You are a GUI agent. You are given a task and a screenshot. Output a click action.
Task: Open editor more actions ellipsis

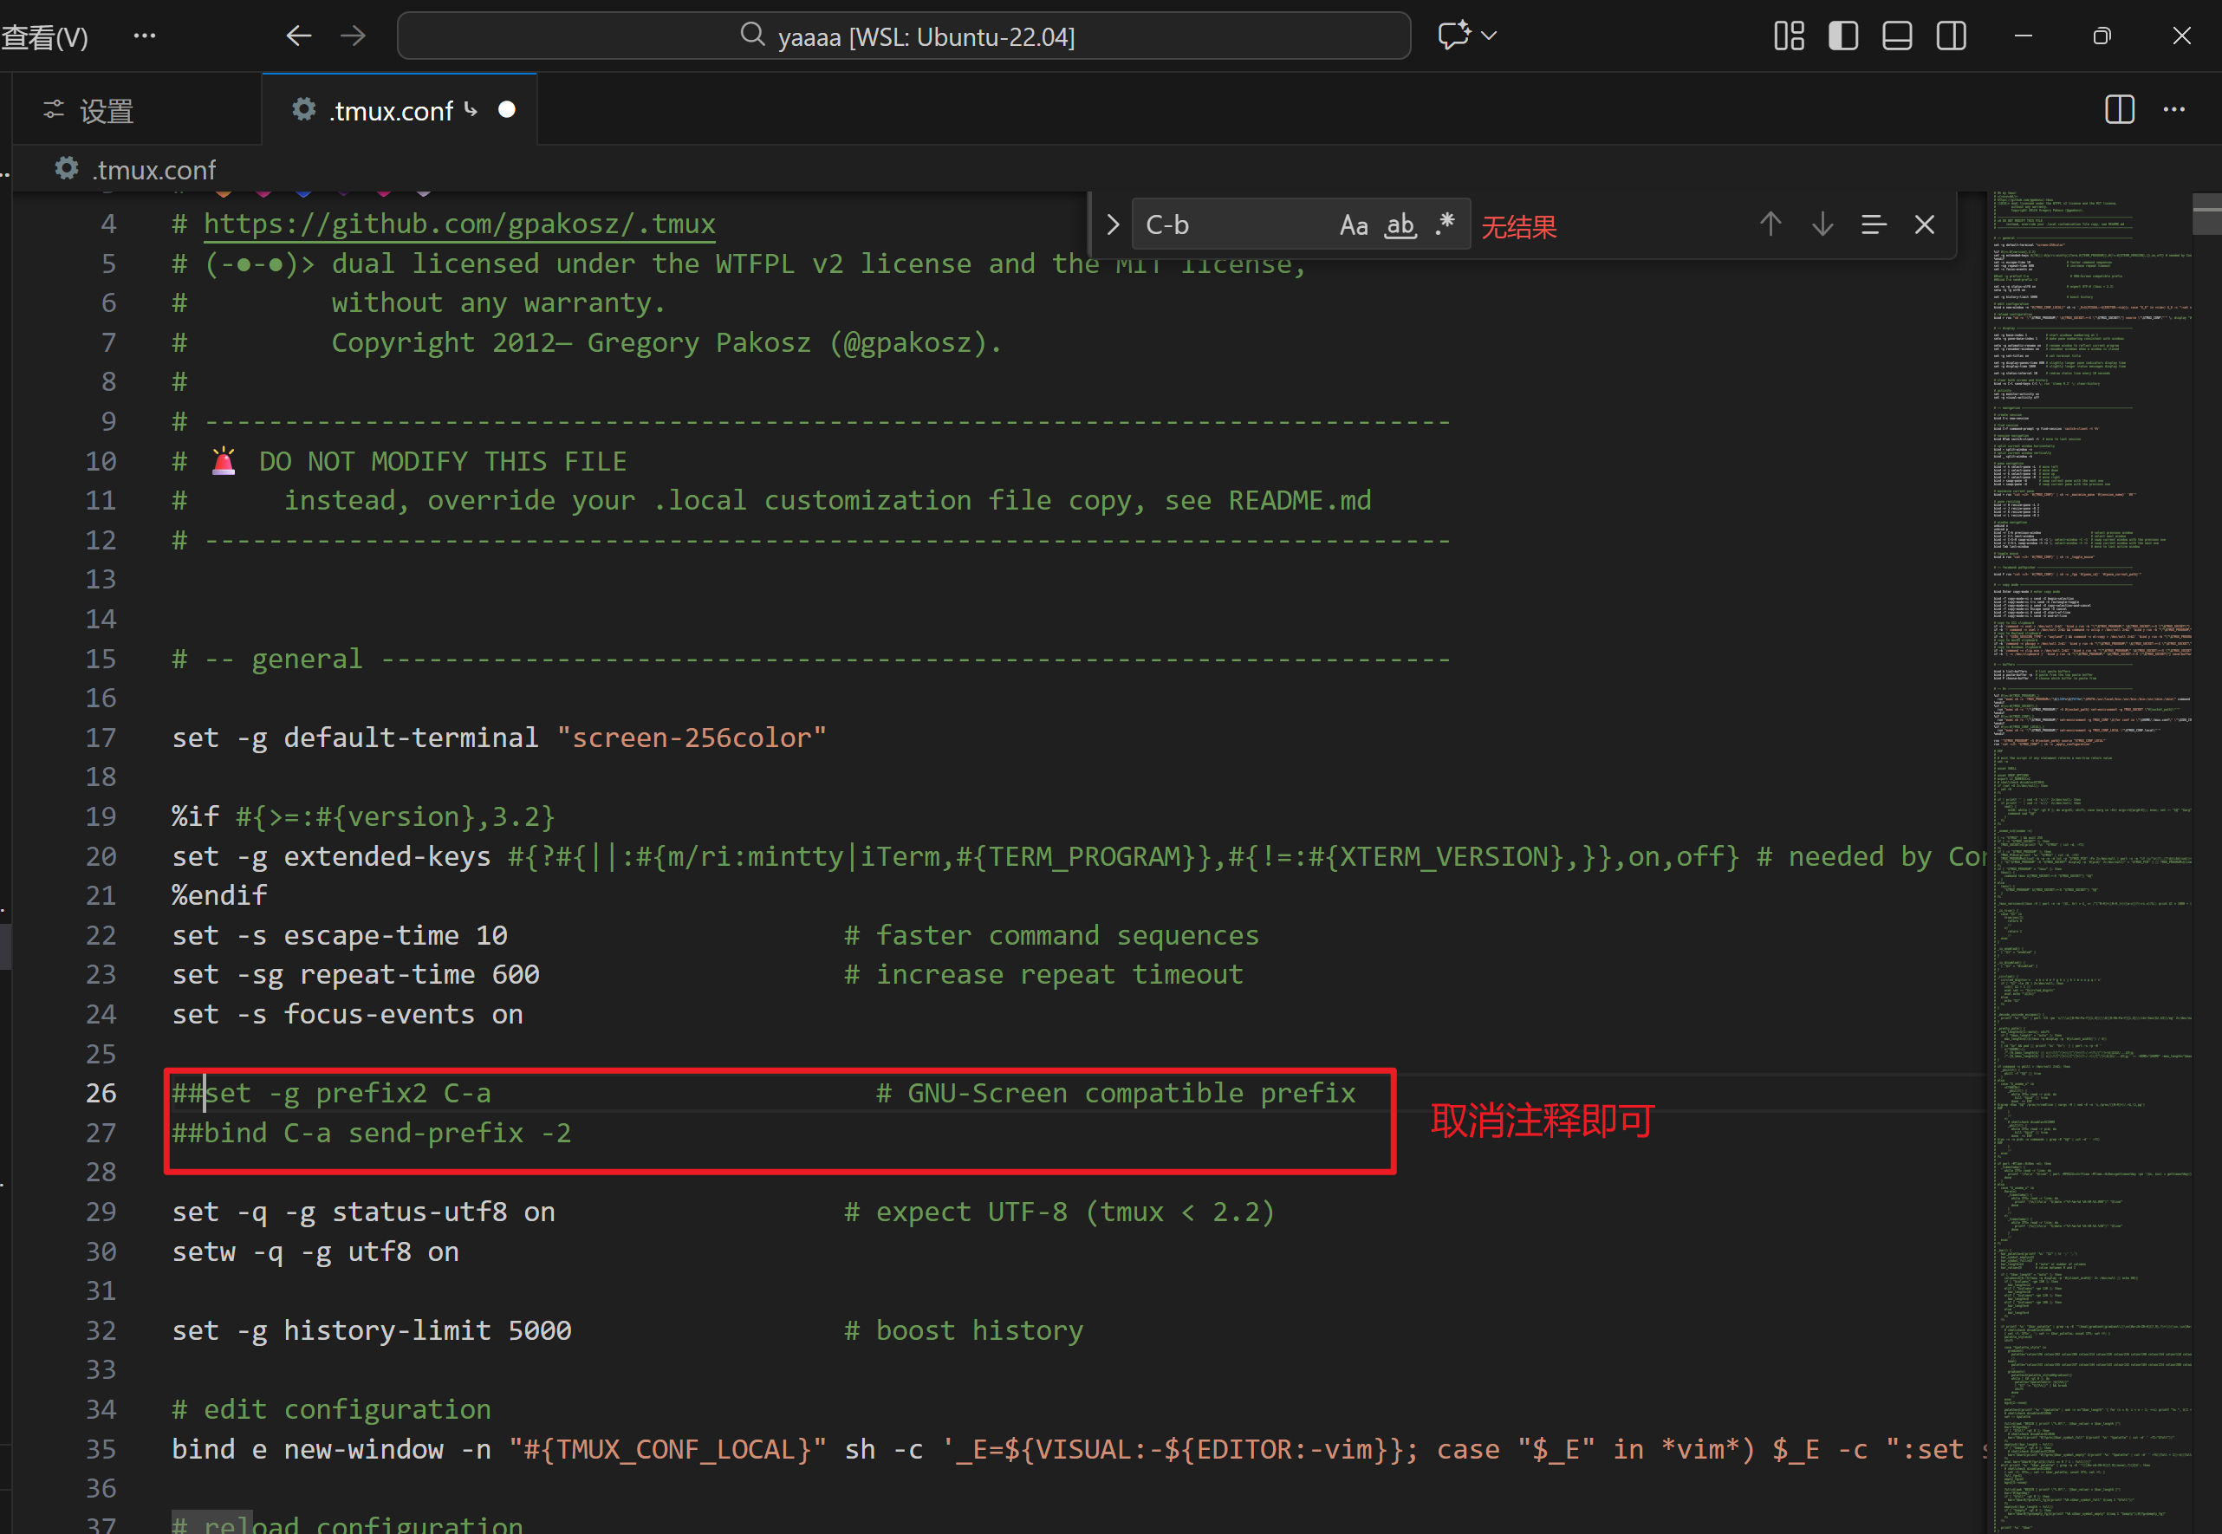[2174, 109]
